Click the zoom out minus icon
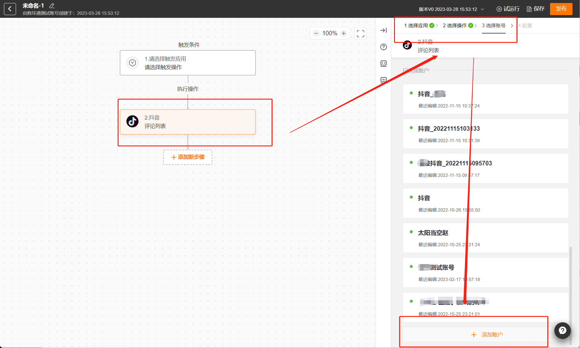The image size is (580, 348). click(316, 34)
